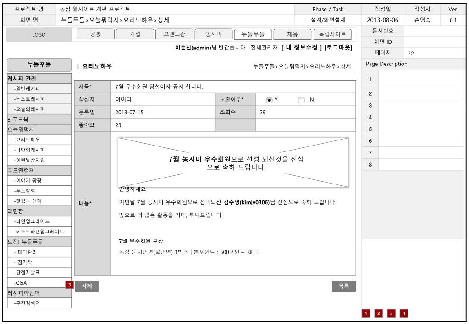Select 테마관리 sidebar item

[x=39, y=252]
